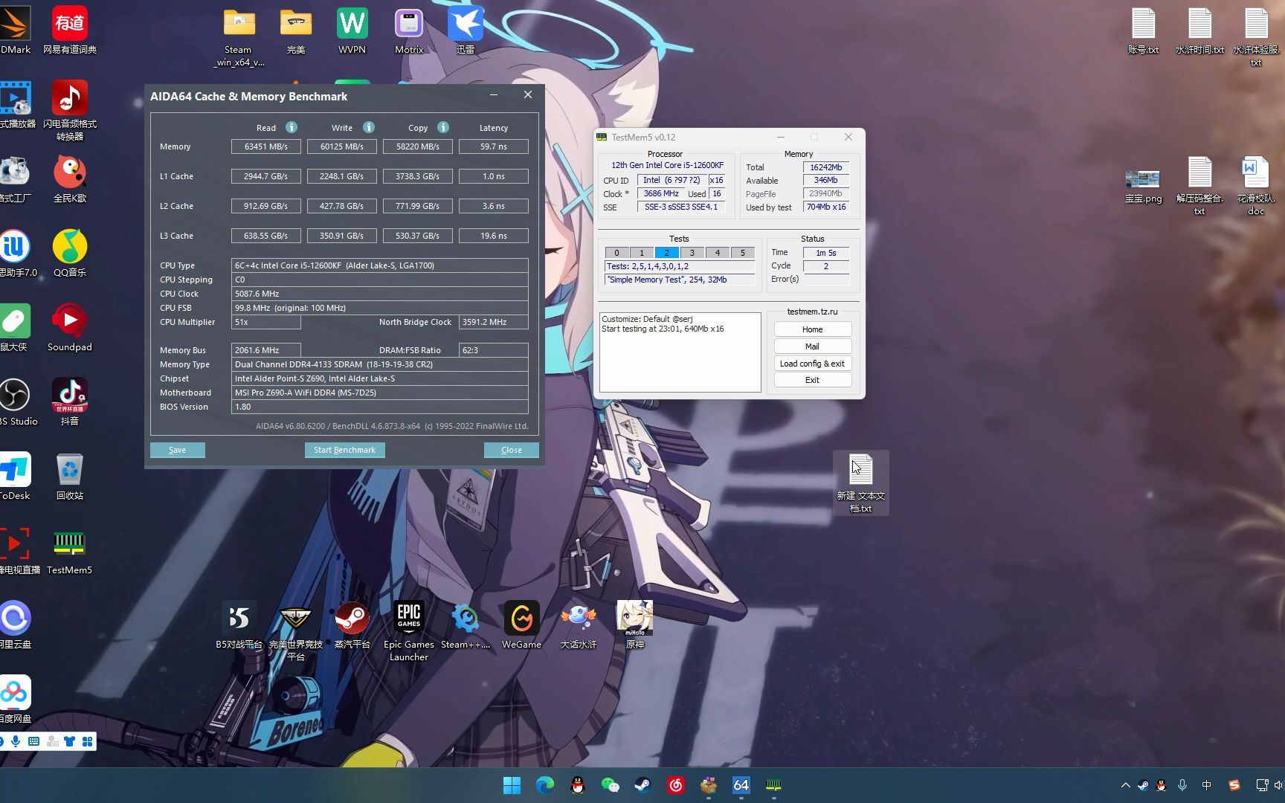The width and height of the screenshot is (1285, 803).
Task: Open WeChat from the taskbar
Action: coord(610,785)
